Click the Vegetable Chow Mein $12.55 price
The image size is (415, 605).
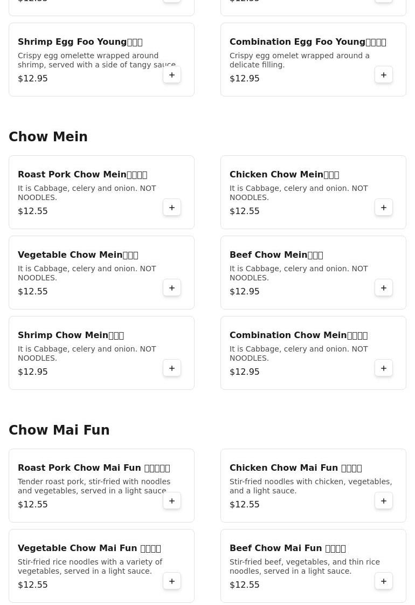[33, 292]
